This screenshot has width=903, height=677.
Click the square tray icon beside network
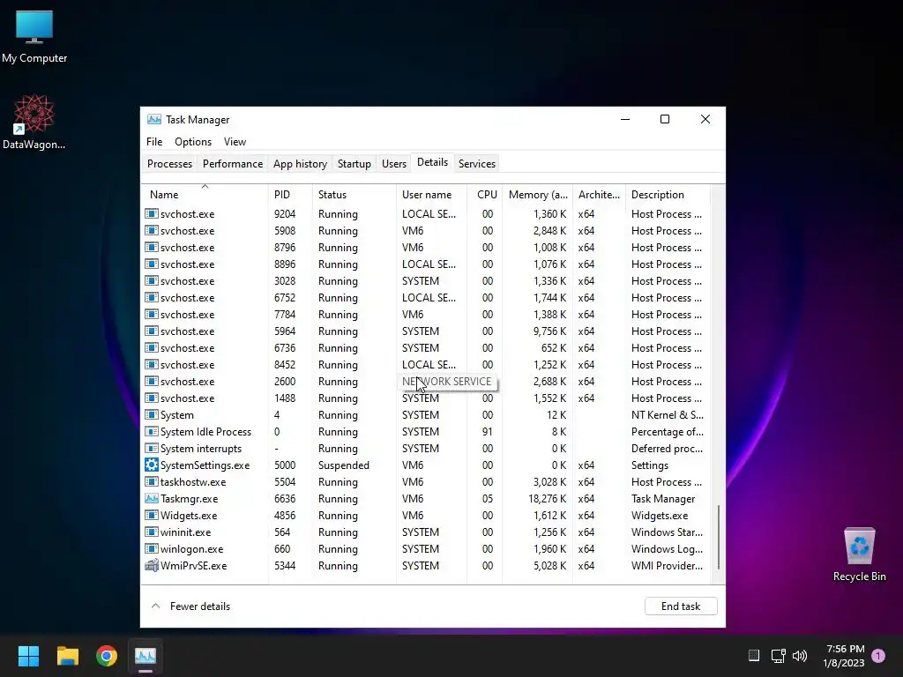pyautogui.click(x=754, y=655)
